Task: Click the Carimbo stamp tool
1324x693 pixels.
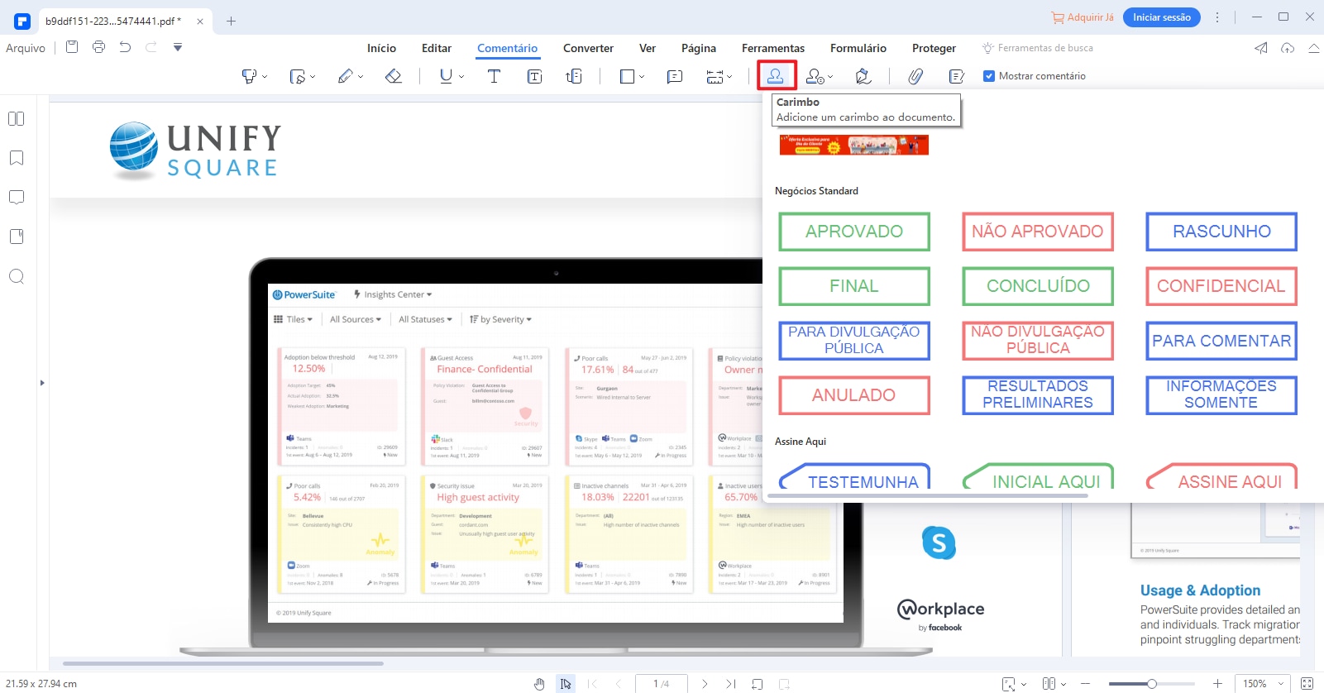Action: click(776, 75)
